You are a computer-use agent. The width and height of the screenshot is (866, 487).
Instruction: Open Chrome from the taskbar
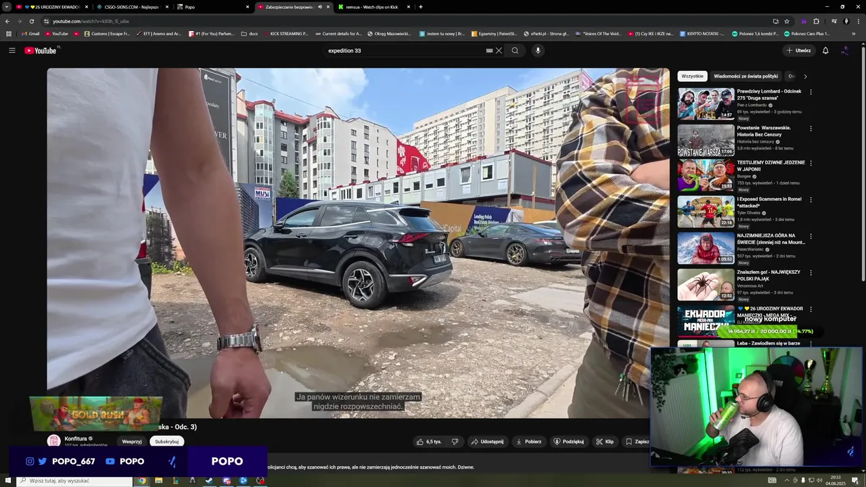click(141, 480)
